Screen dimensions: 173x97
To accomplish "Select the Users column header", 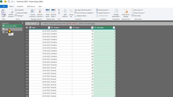I will 83,27.
